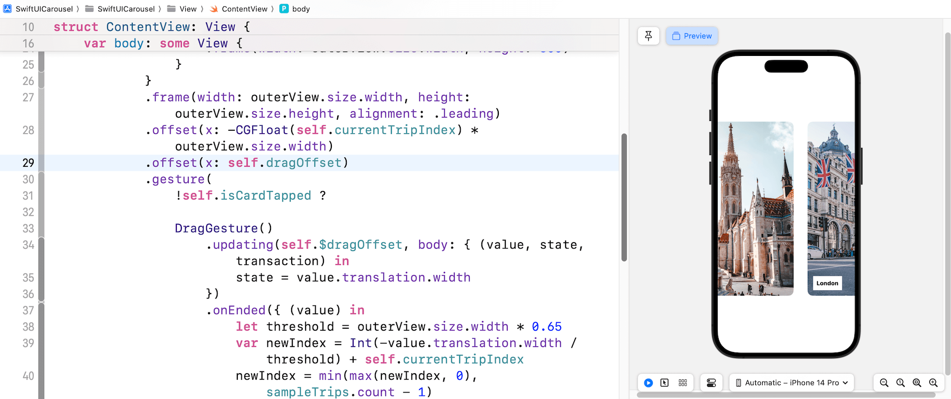Viewport: 951px width, 399px height.
Task: Open the preview variants grid
Action: (683, 383)
